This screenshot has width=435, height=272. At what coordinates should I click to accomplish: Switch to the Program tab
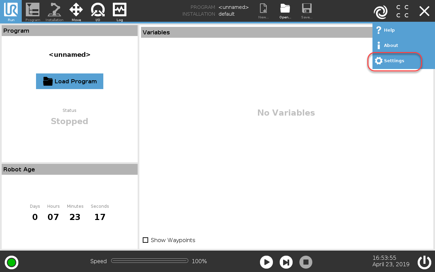click(33, 11)
